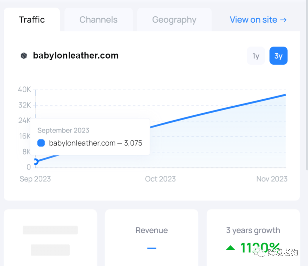Follow the View on site link
Viewport: 308px width, 266px height.
258,20
